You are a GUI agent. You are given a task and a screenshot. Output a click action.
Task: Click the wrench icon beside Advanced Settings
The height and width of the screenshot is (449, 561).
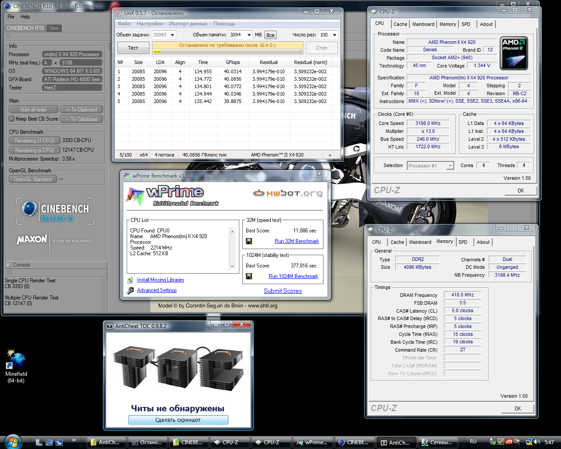(130, 291)
